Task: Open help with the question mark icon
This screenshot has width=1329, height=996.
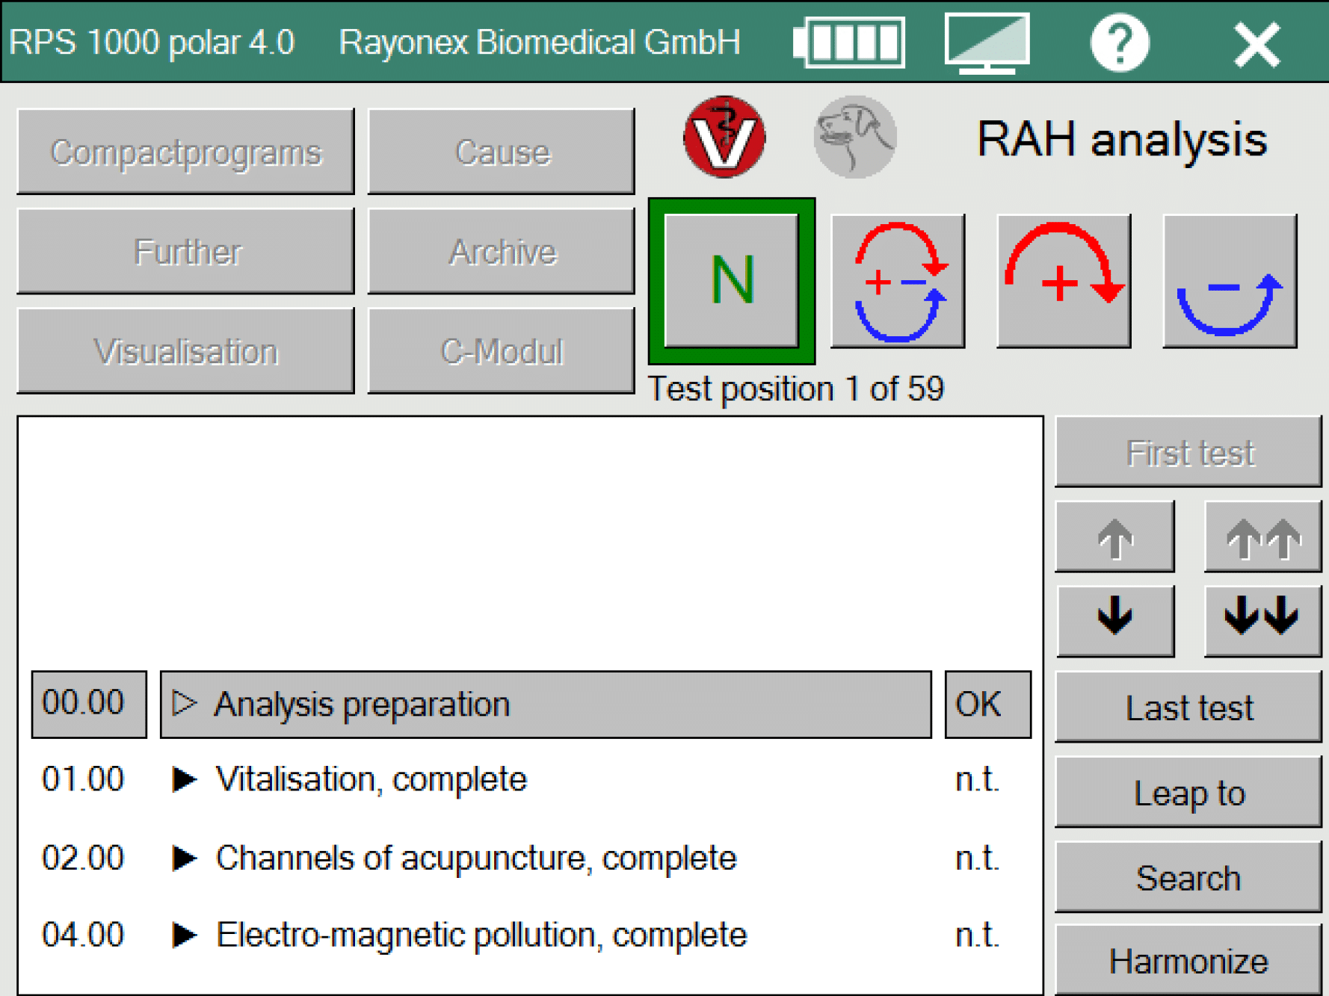Action: [x=1119, y=44]
